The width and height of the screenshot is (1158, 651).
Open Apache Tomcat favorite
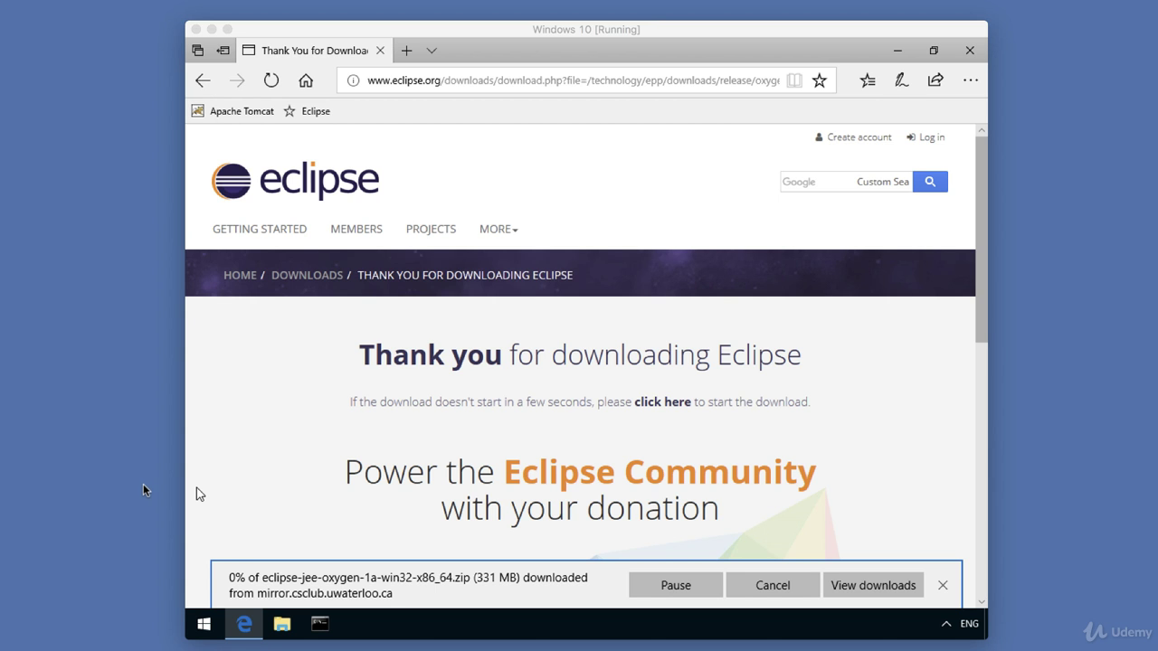pyautogui.click(x=233, y=111)
